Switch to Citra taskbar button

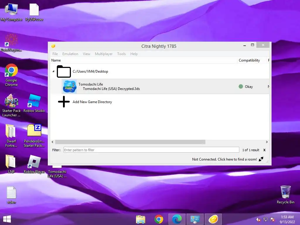[213, 219]
